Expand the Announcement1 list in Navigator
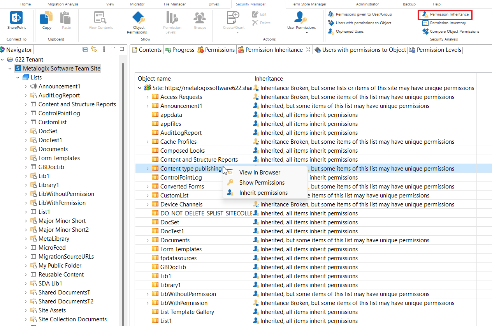Image resolution: width=492 pixels, height=326 pixels. pos(26,86)
